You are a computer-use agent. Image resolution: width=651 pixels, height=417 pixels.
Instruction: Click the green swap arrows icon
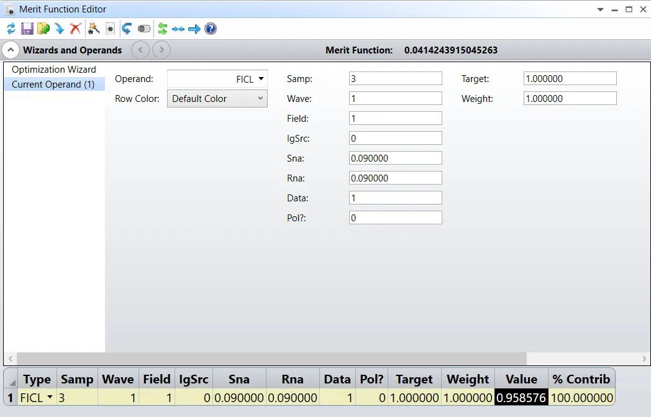(x=162, y=29)
